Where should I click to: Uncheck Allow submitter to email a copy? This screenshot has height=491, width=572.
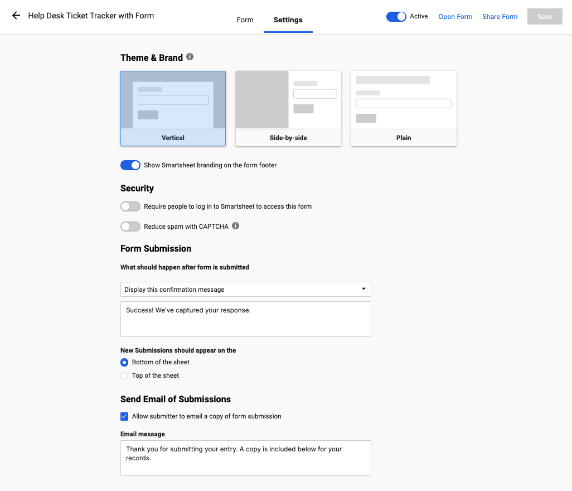[124, 416]
